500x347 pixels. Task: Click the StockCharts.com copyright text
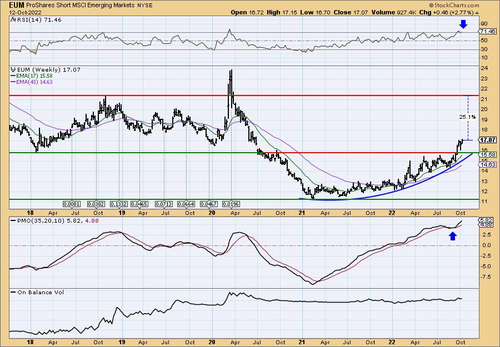pyautogui.click(x=454, y=5)
